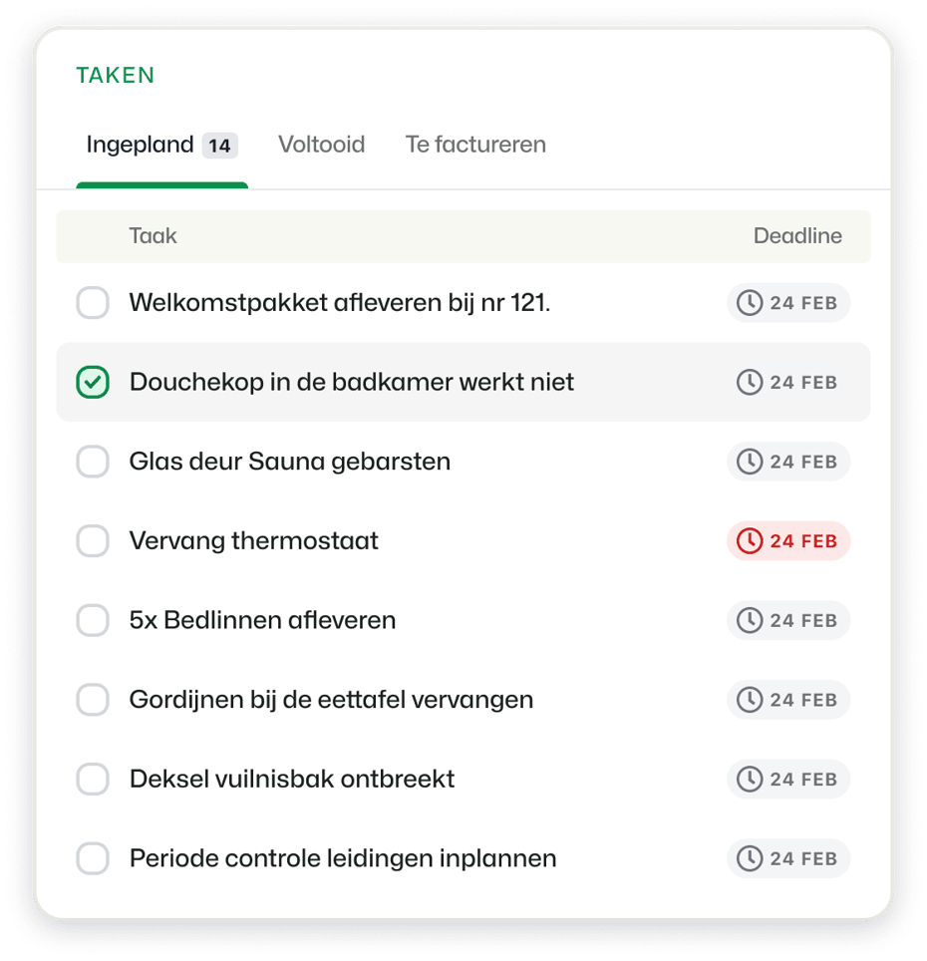
Task: Switch to the Voltooid tab
Action: pyautogui.click(x=321, y=145)
